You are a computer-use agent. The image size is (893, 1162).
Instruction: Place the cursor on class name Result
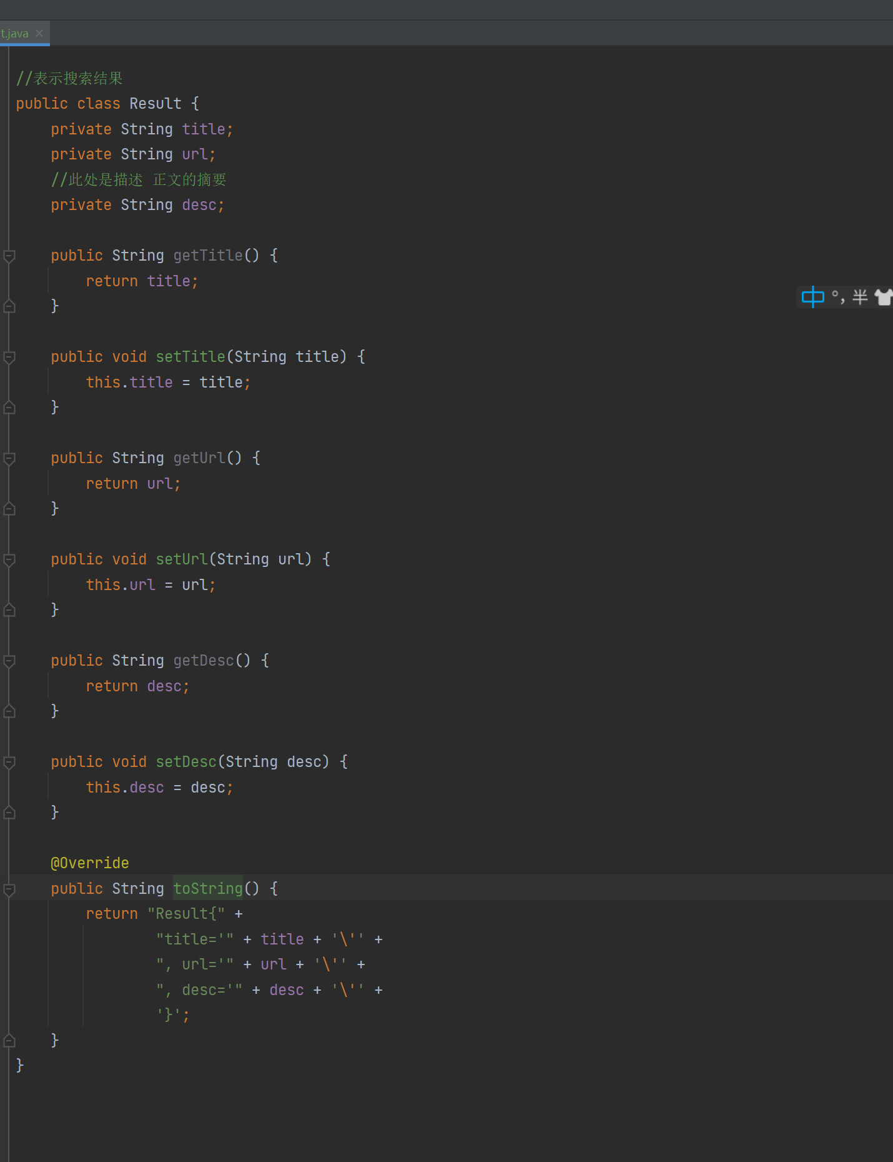[155, 104]
